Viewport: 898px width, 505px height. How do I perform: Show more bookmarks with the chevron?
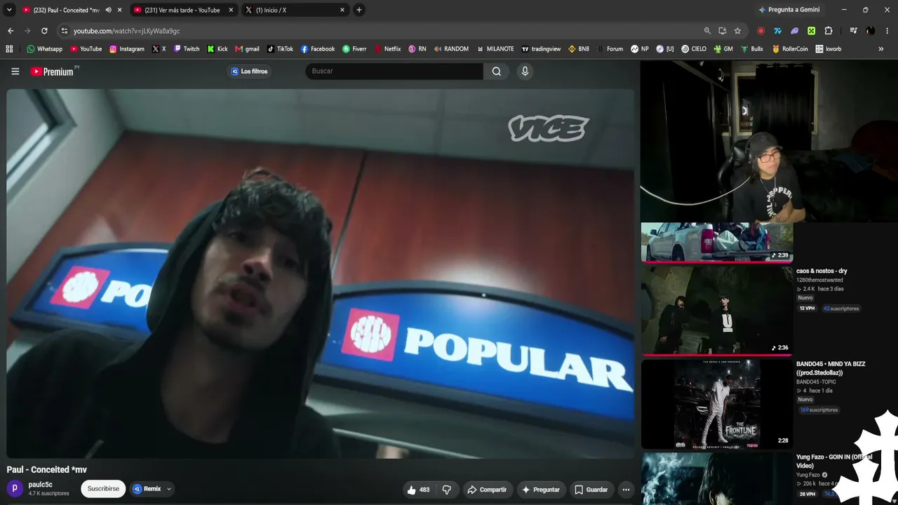(x=881, y=49)
